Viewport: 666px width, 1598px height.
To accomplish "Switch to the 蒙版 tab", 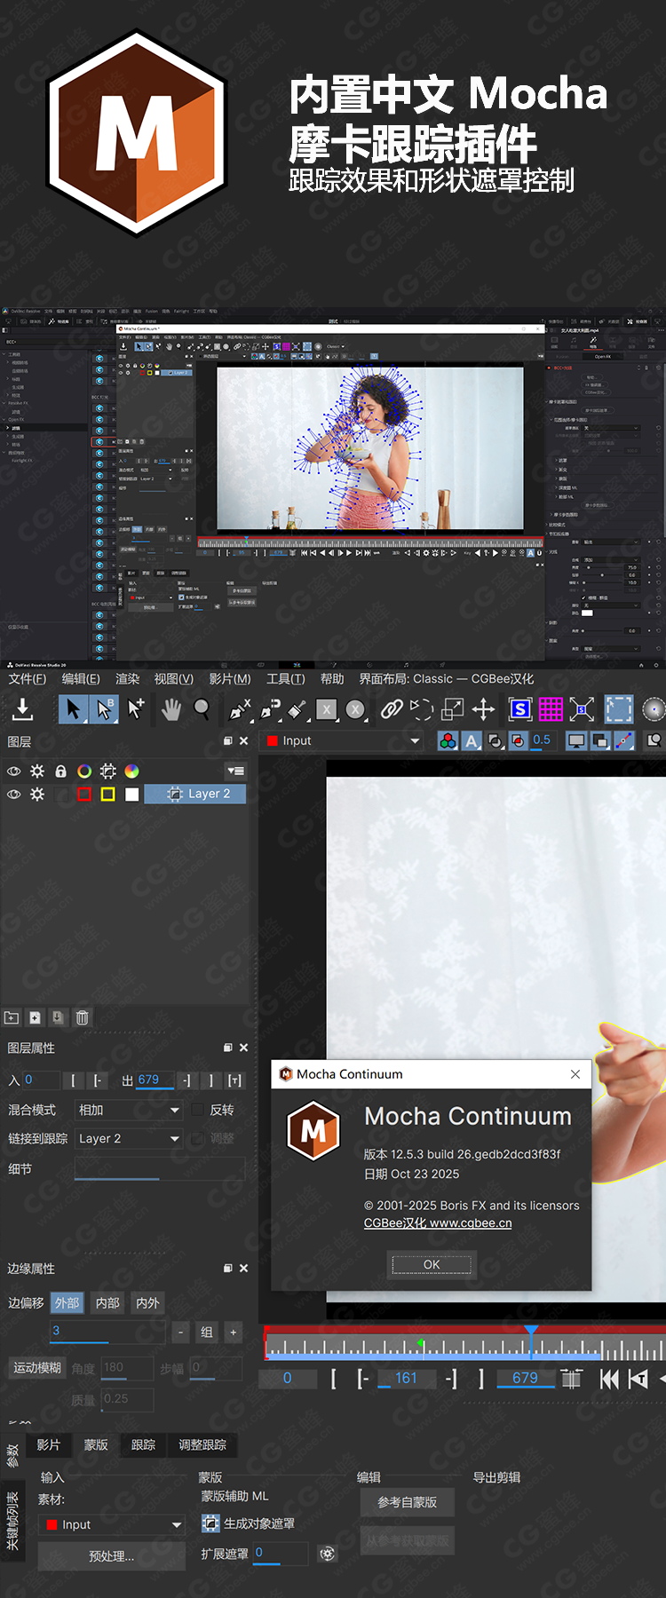I will pyautogui.click(x=96, y=1444).
